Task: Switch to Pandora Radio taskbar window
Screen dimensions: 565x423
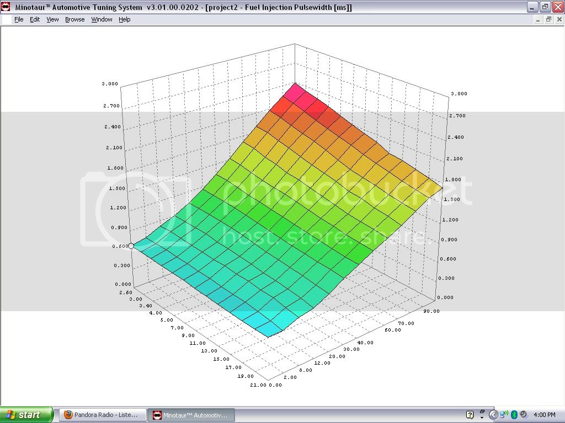Action: [103, 415]
